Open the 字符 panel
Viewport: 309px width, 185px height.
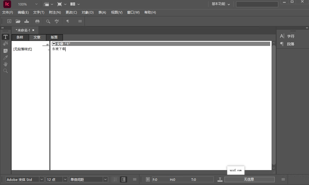291,36
